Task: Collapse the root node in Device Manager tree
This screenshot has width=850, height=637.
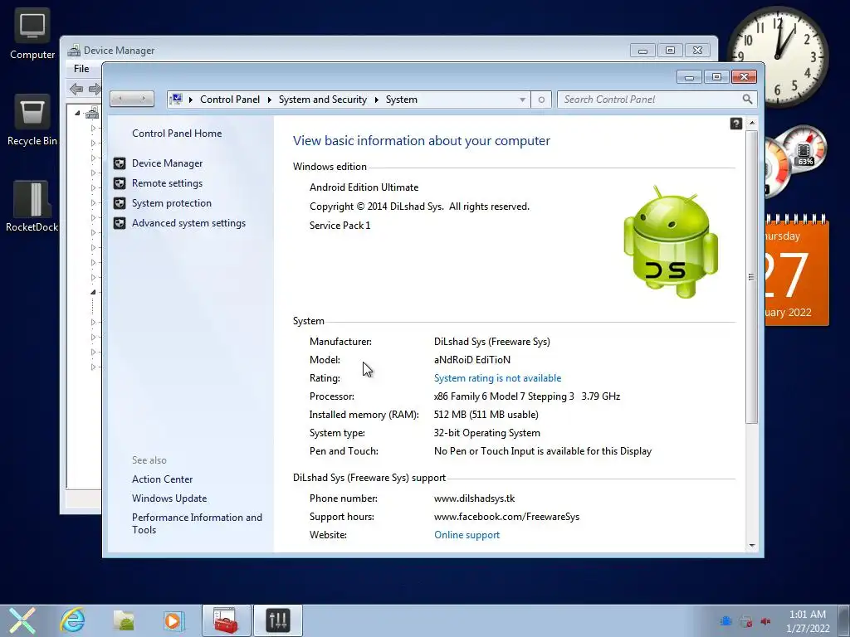Action: pos(77,113)
